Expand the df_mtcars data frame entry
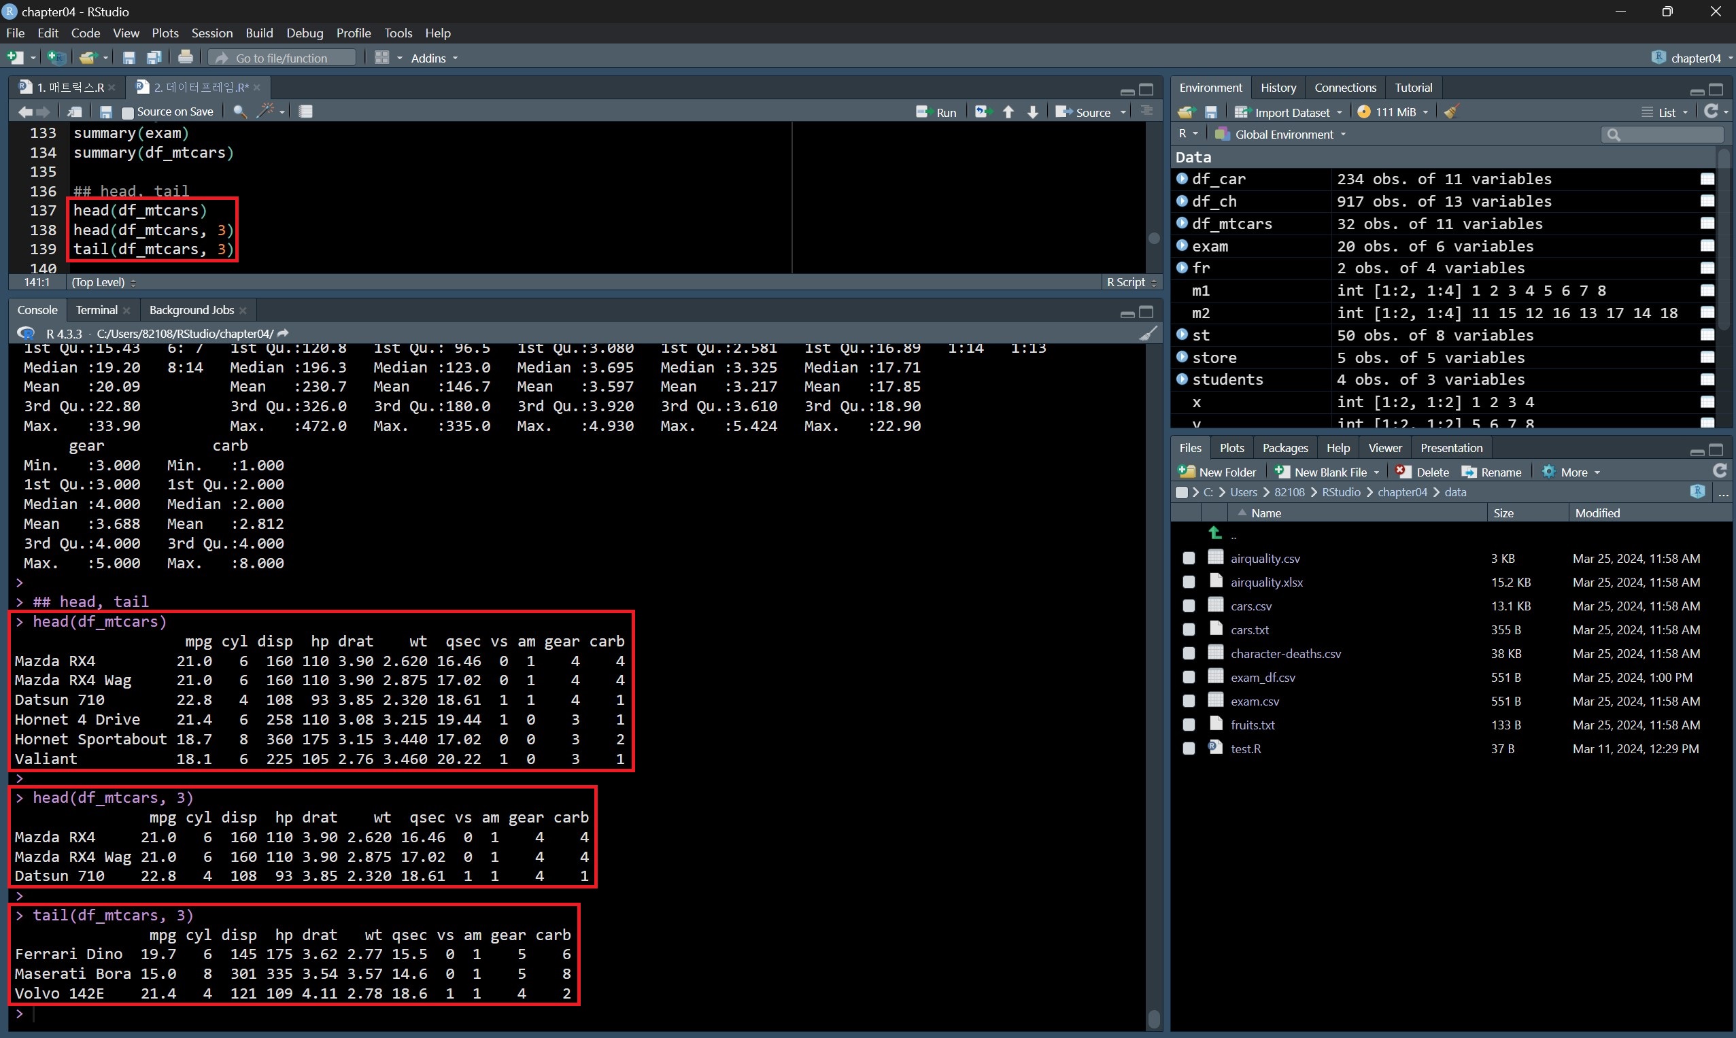The width and height of the screenshot is (1736, 1038). point(1182,223)
